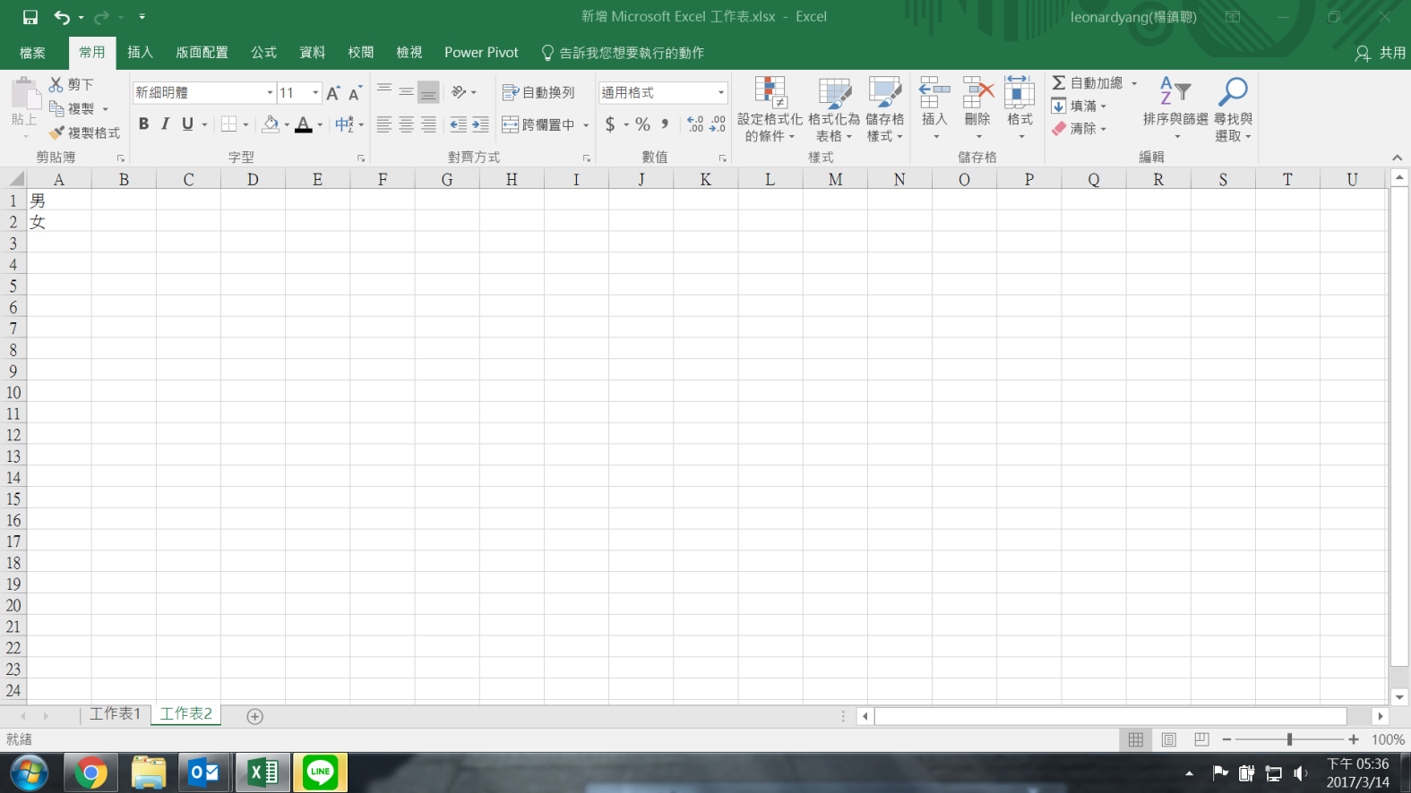This screenshot has height=793, width=1411.
Task: Click the 共用 (Share) button
Action: 1381,53
